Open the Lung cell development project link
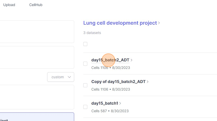 pos(120,23)
